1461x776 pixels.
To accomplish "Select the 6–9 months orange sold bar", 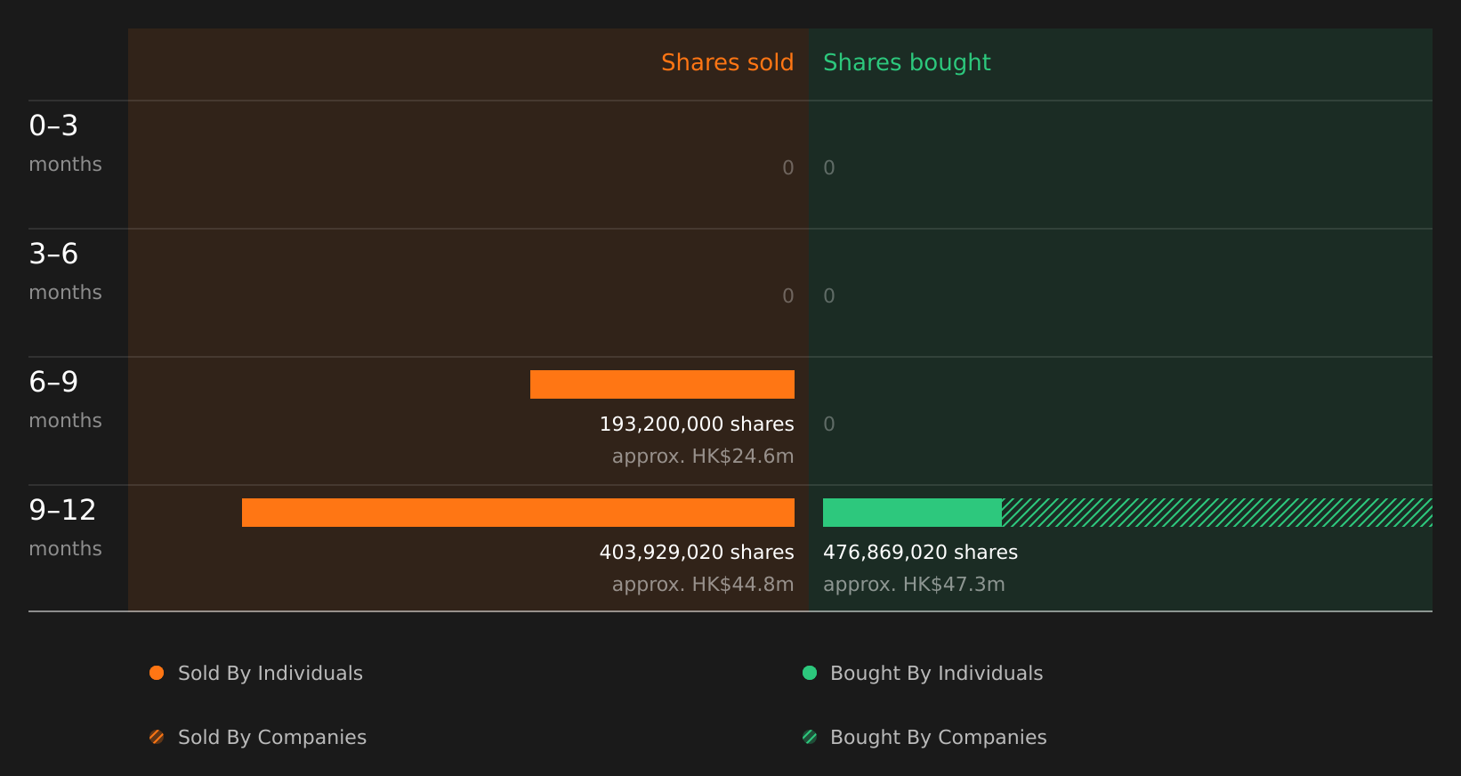I will (662, 384).
